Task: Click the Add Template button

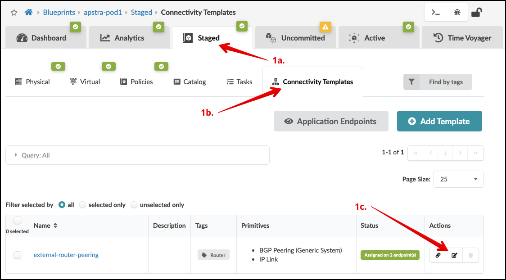Action: pyautogui.click(x=439, y=121)
